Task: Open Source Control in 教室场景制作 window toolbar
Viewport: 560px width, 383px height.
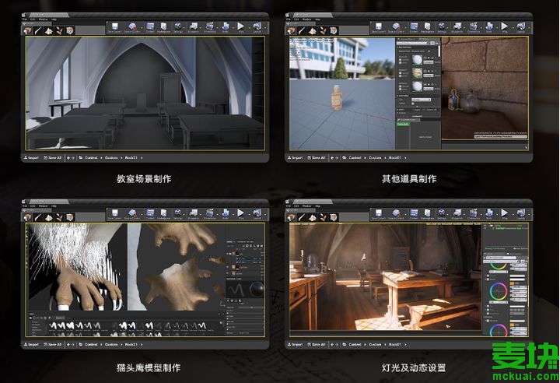Action: click(132, 27)
